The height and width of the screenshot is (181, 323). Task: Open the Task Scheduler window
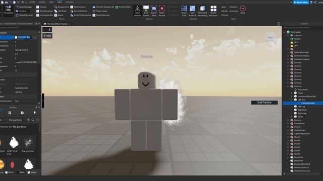tap(79, 11)
